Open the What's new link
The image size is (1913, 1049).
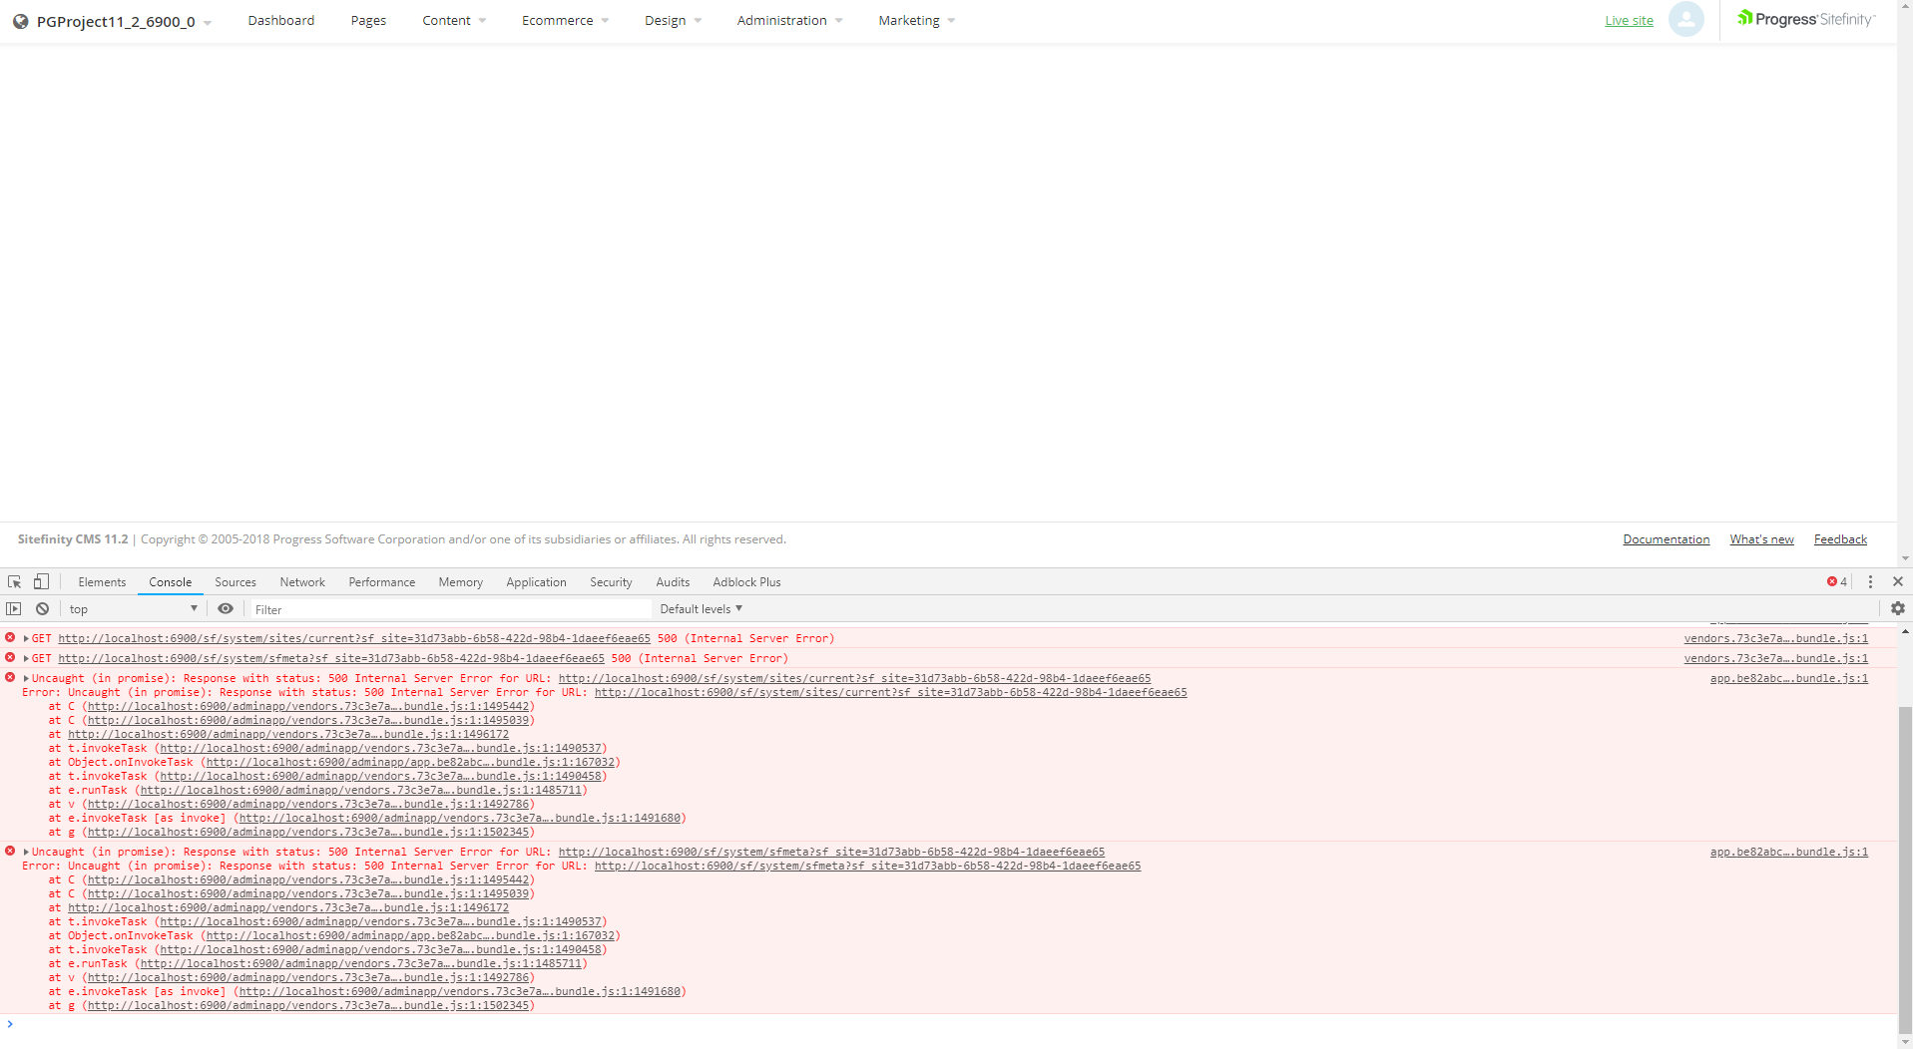click(1761, 538)
